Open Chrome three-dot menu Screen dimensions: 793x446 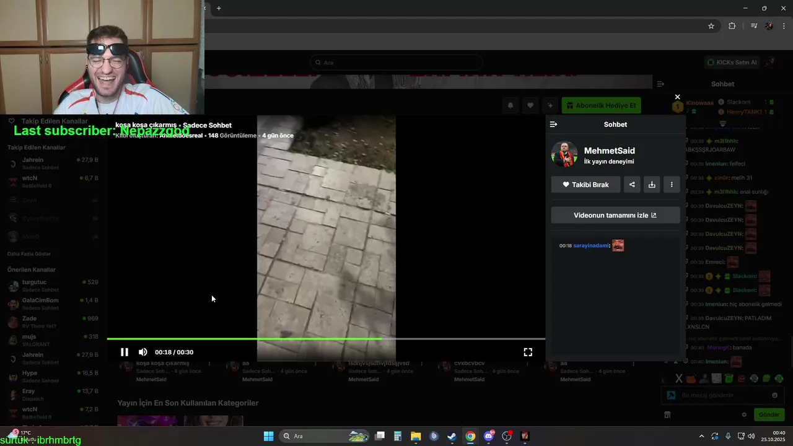pos(784,26)
